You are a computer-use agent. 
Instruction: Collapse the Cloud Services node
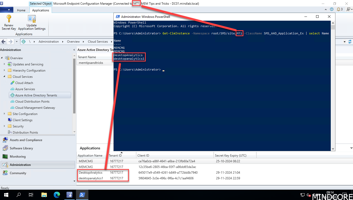[x=4, y=77]
